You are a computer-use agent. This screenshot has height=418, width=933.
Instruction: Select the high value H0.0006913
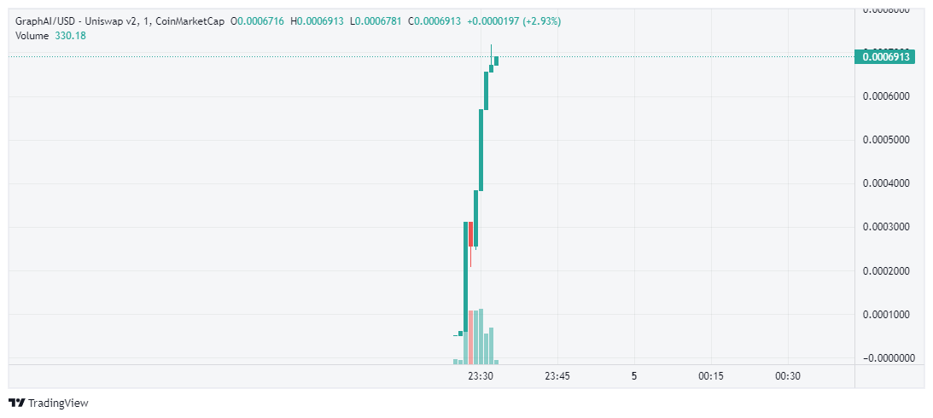(317, 21)
